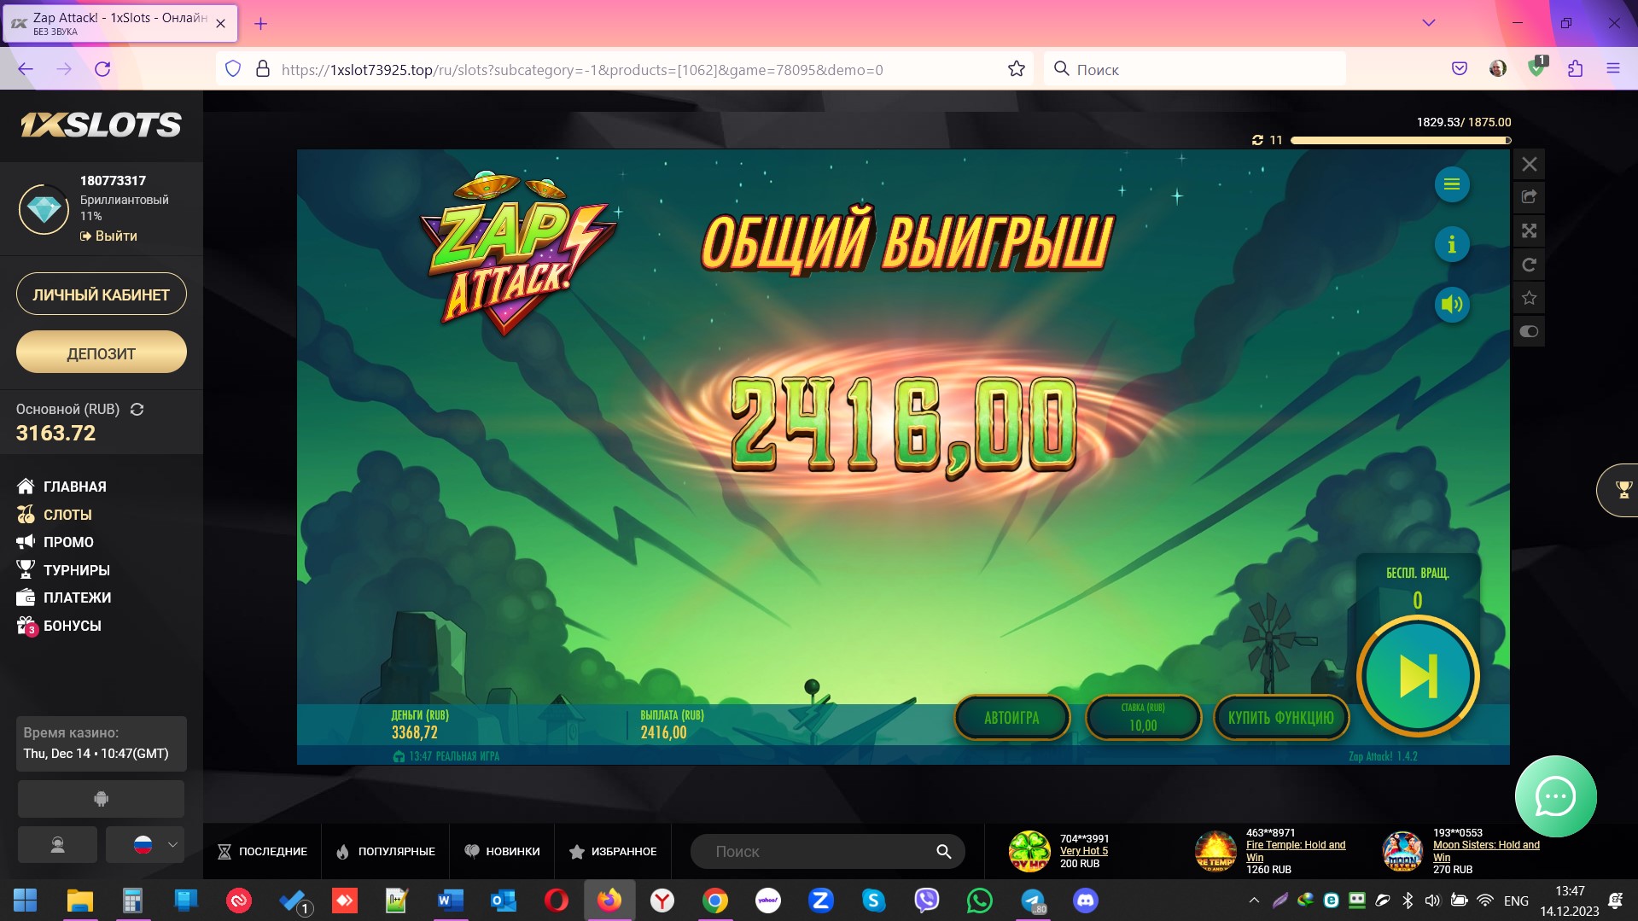
Task: Click the АВТОИГРА autoplay button
Action: (1011, 718)
